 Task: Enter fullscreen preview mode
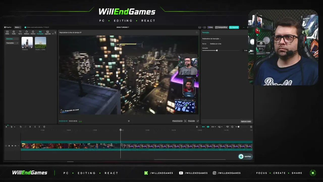[198, 121]
